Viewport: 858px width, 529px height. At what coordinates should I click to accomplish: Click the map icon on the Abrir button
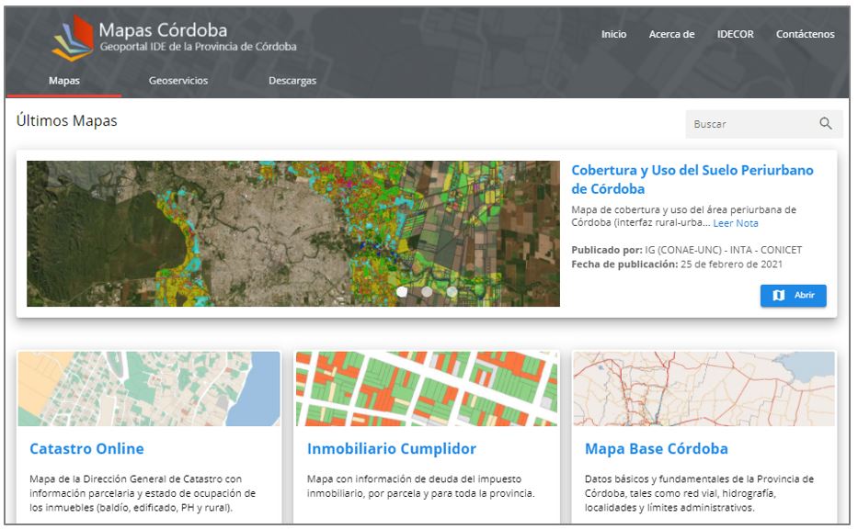778,295
